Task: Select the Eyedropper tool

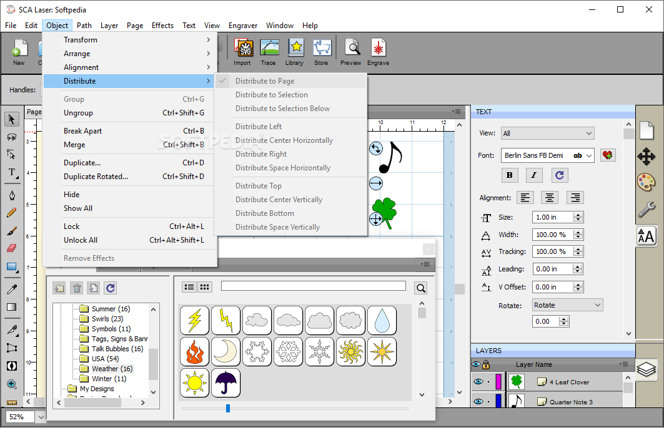Action: click(x=12, y=289)
